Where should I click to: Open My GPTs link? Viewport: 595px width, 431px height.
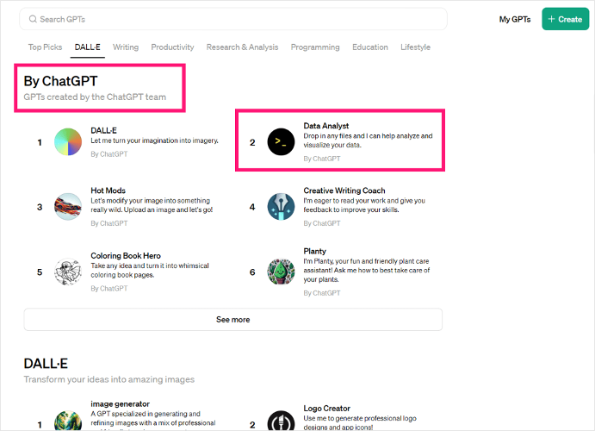tap(515, 19)
